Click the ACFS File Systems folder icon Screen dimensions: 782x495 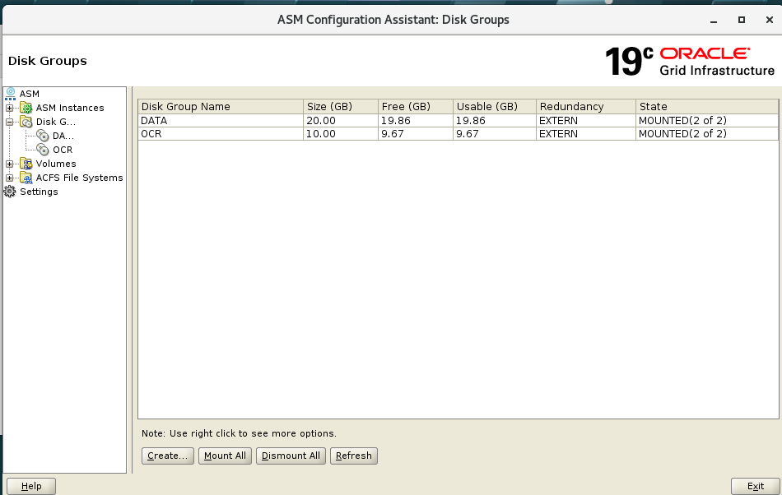26,178
